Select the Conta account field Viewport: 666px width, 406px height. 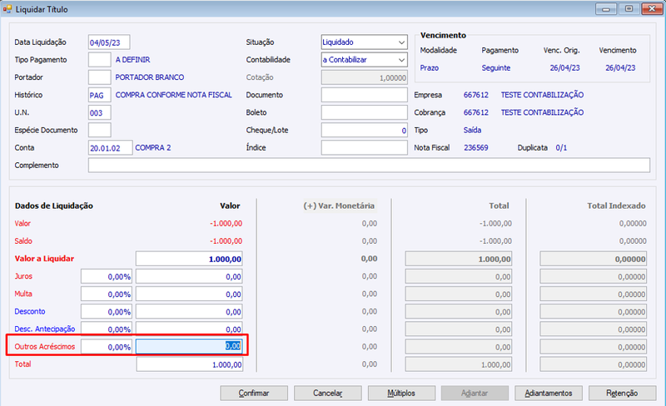tap(111, 148)
